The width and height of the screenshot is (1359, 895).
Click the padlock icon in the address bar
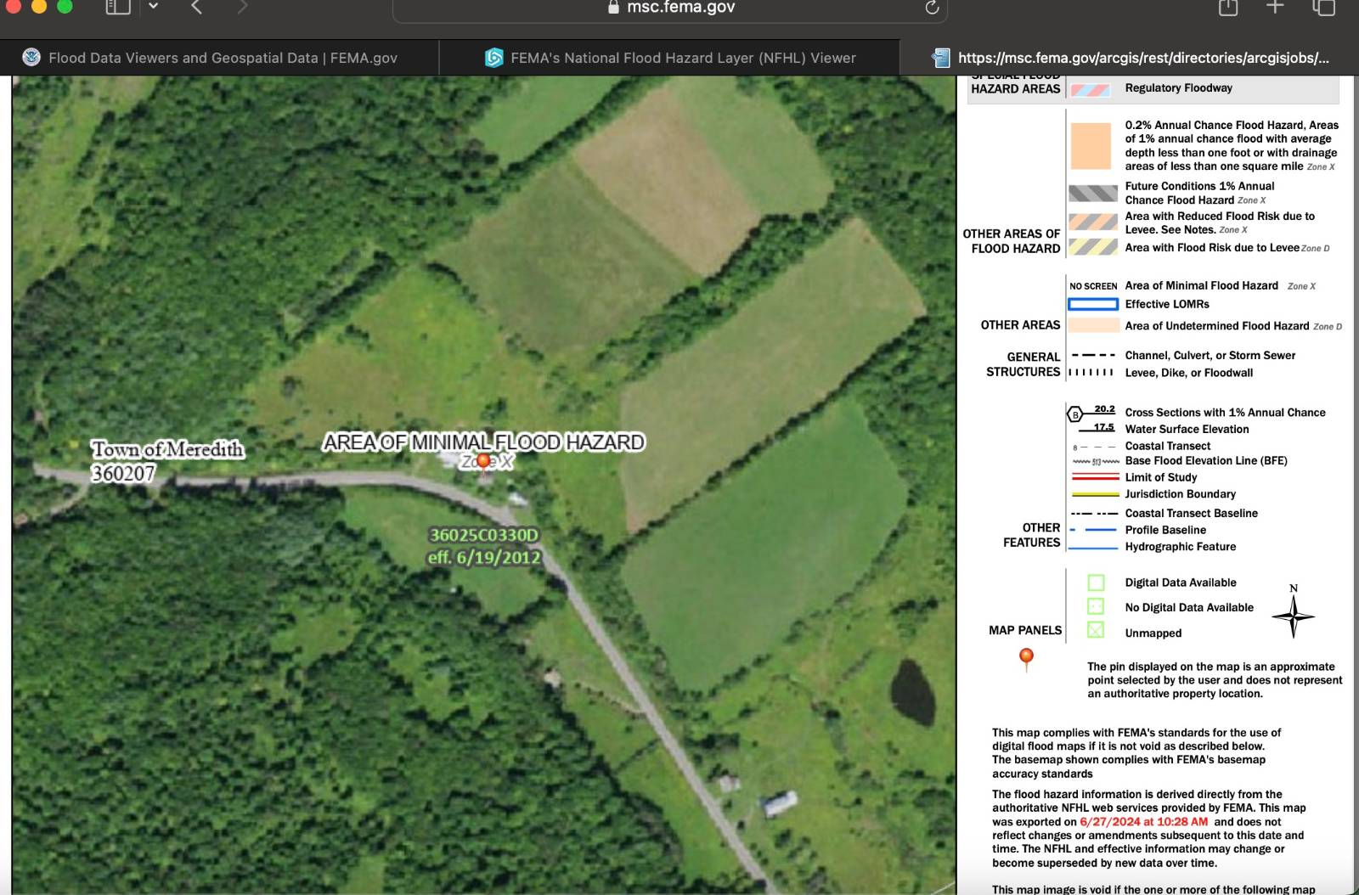tap(613, 6)
